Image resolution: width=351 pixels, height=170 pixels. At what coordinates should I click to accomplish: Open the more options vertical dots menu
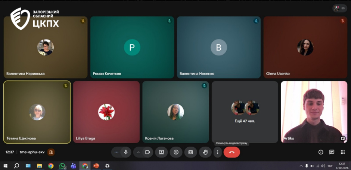click(x=217, y=152)
